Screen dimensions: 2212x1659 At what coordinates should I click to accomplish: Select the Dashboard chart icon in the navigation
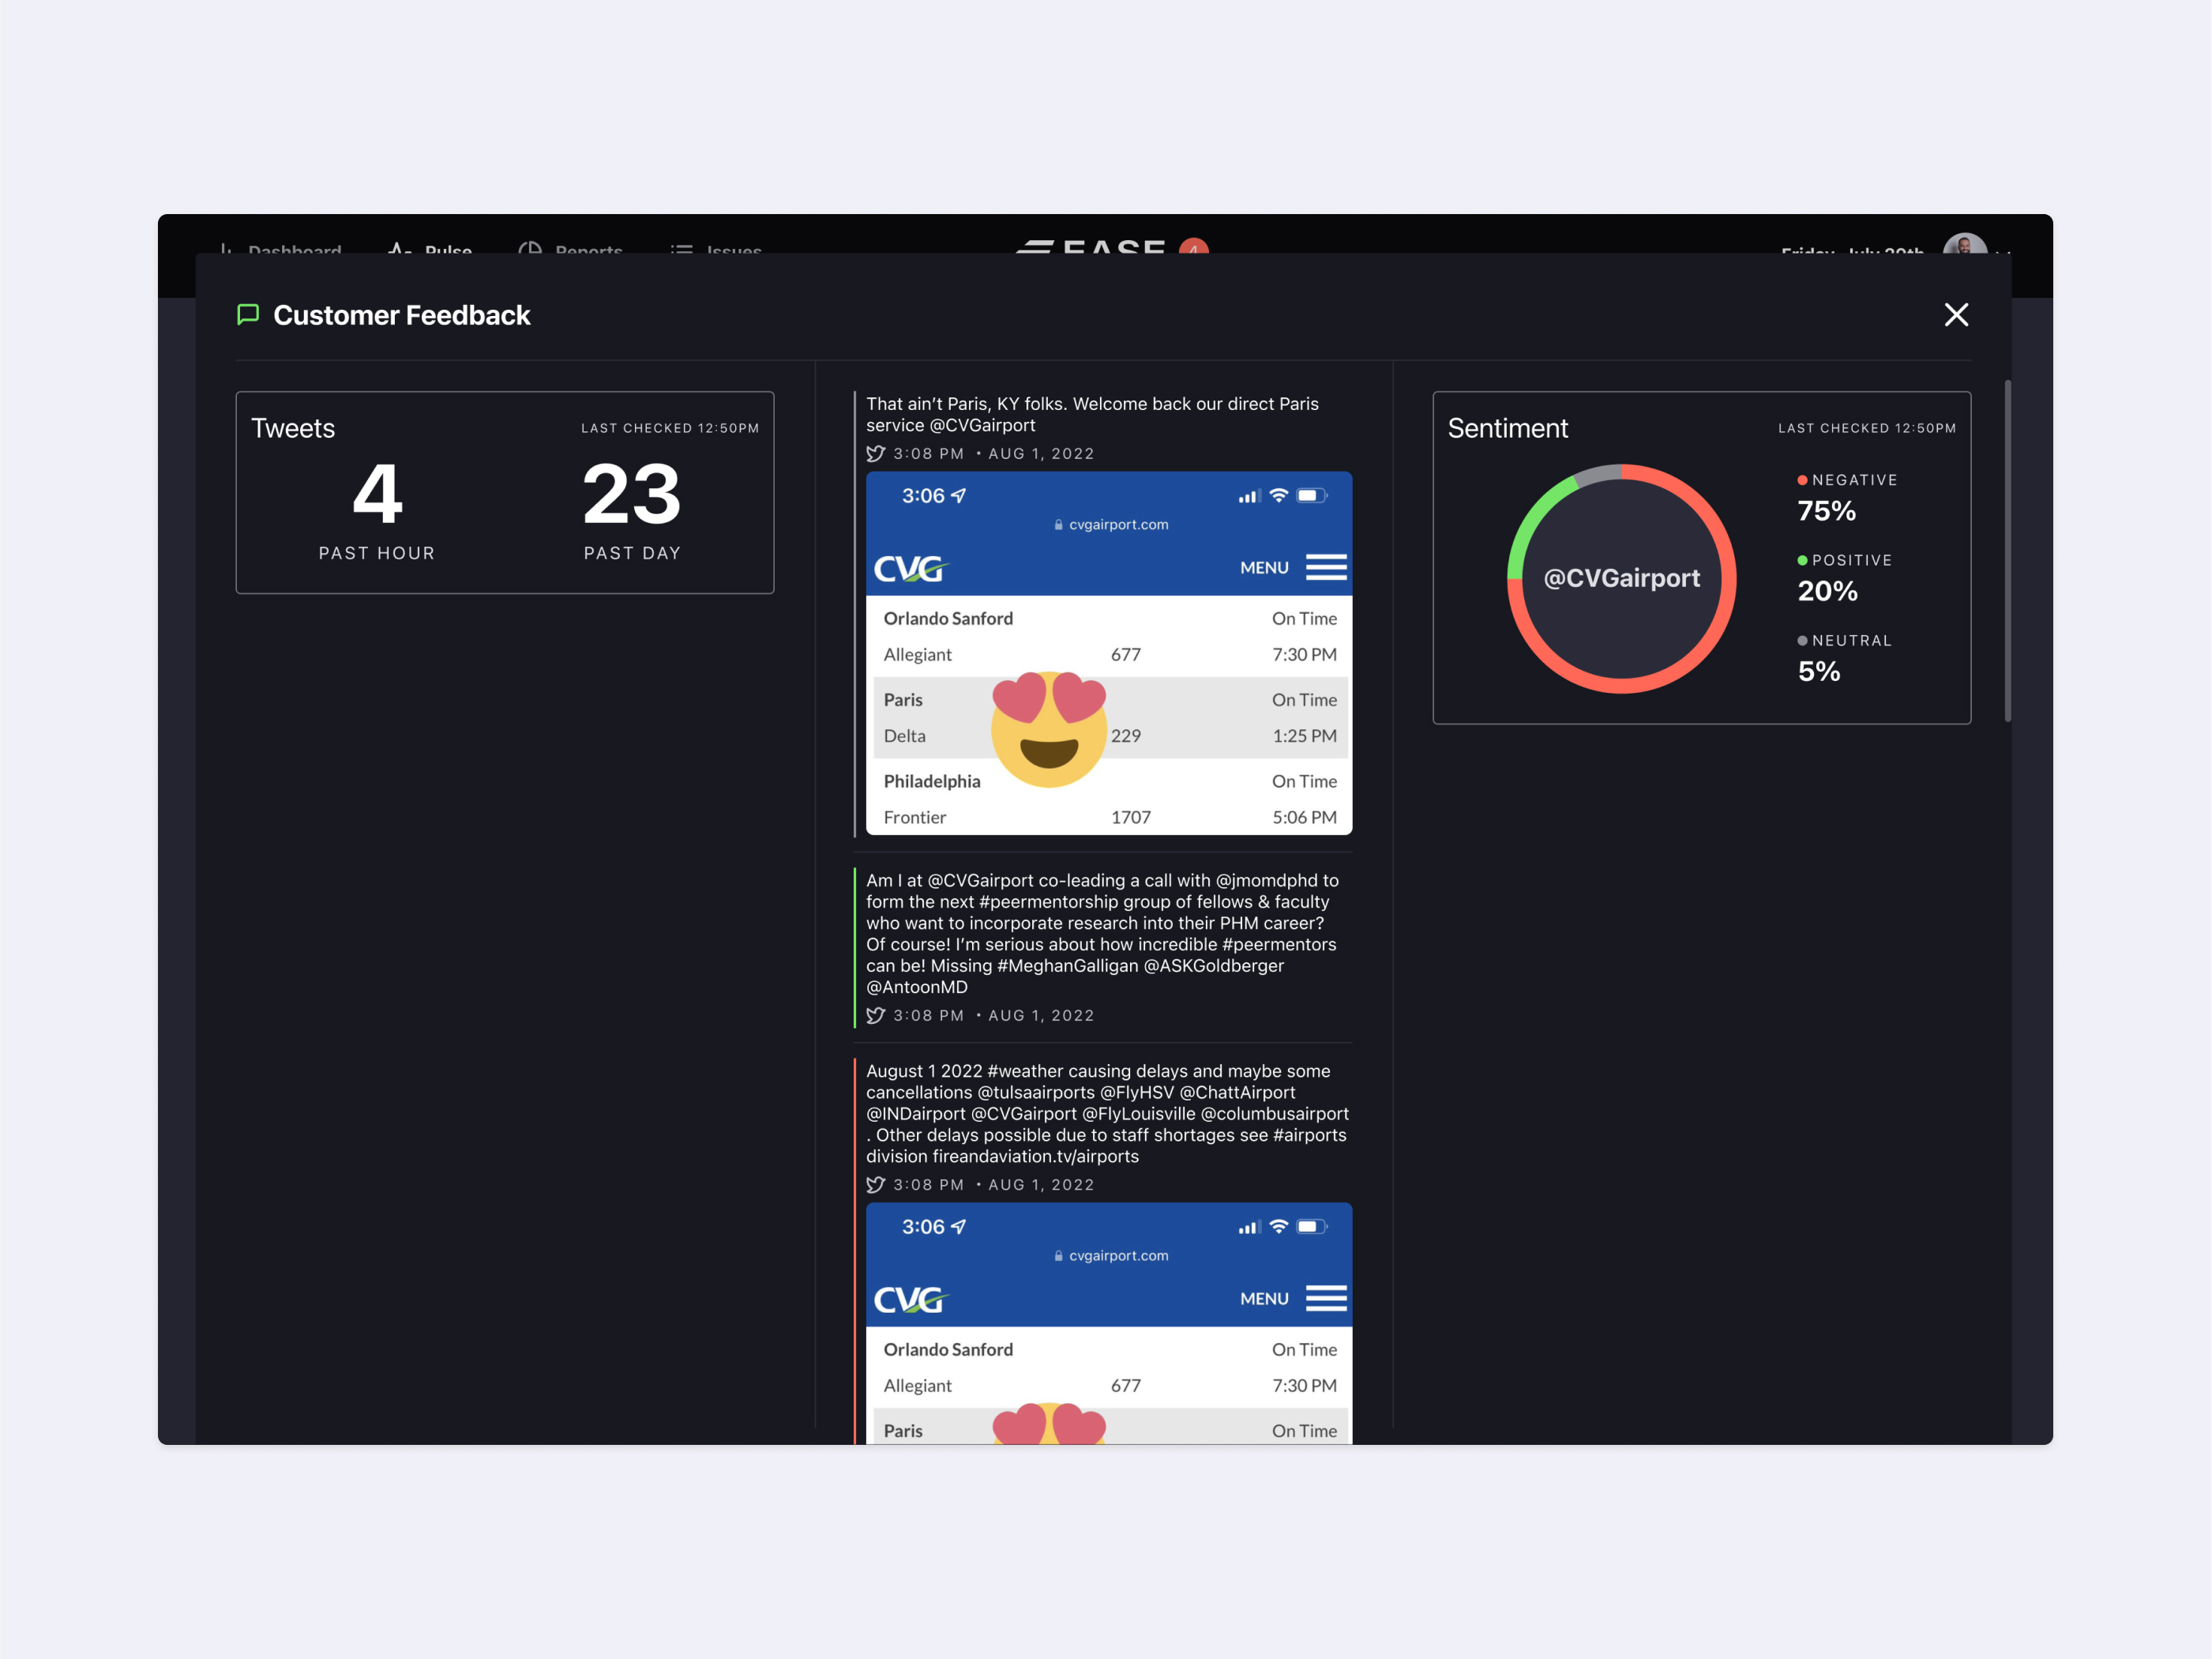(x=226, y=250)
